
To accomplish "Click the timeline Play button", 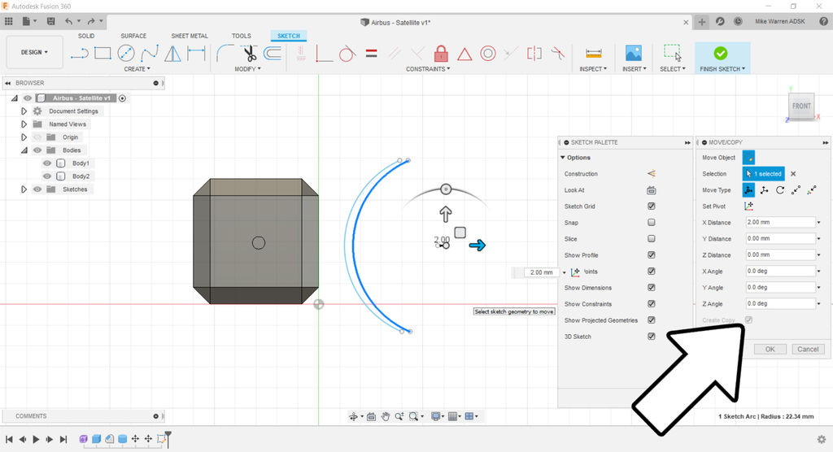I will [36, 439].
